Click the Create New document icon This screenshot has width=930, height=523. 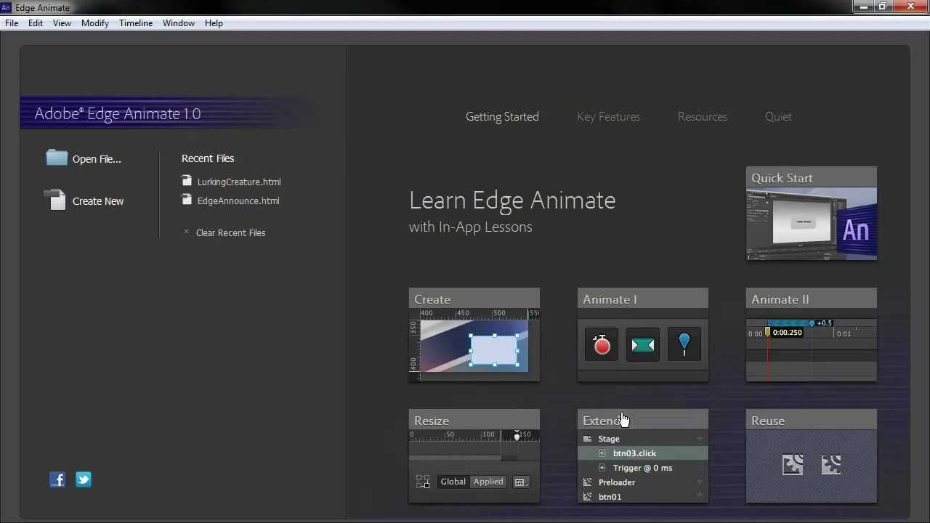click(x=56, y=200)
